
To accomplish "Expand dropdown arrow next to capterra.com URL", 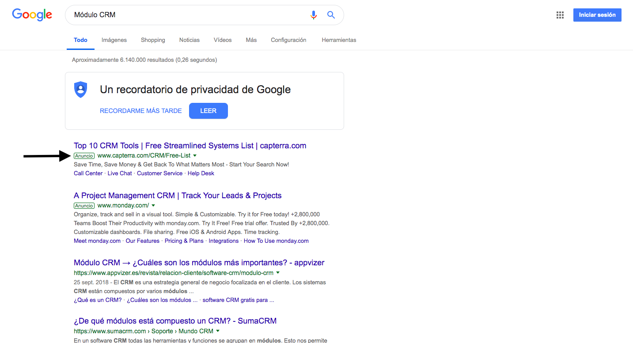I will (x=195, y=156).
